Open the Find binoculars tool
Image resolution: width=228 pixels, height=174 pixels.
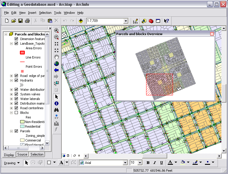56,110
